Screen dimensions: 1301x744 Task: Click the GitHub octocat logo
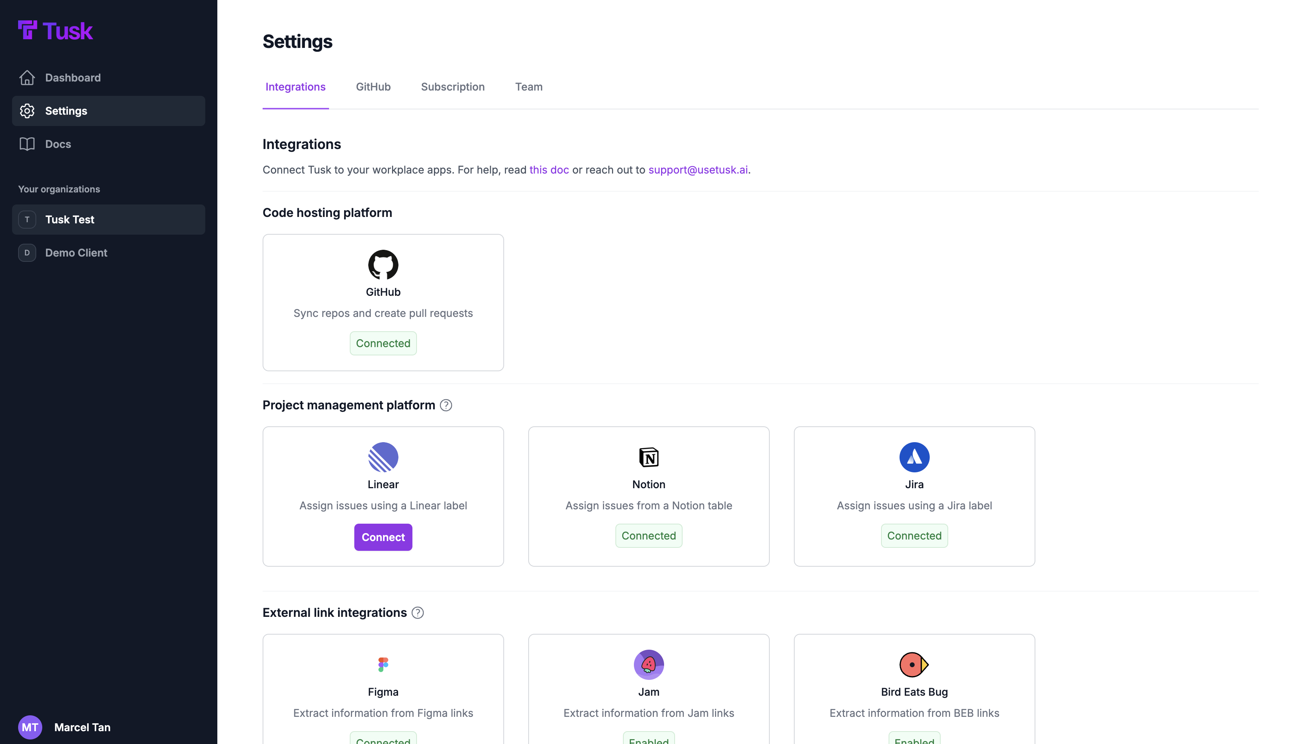click(383, 265)
